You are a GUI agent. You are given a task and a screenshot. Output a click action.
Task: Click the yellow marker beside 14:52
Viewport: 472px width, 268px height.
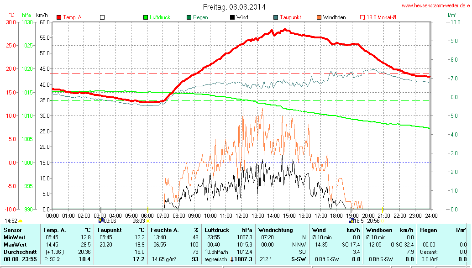pyautogui.click(x=21, y=221)
